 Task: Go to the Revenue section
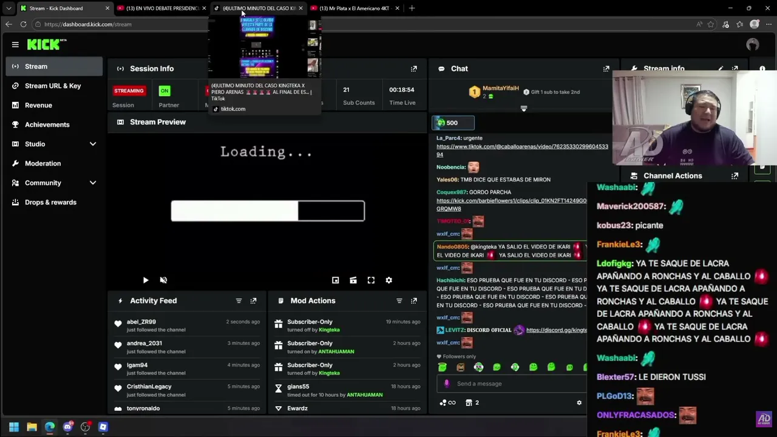click(x=54, y=105)
